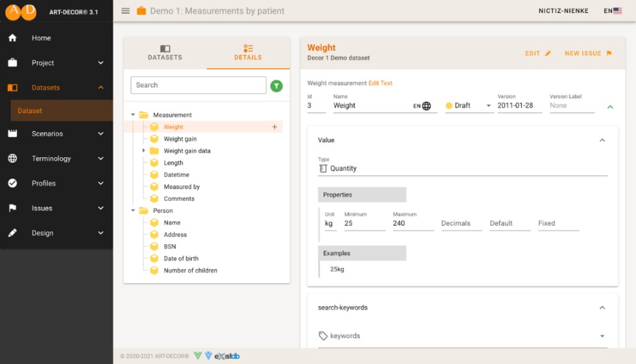Switch to the Datasets tab
The height and width of the screenshot is (364, 636).
click(165, 53)
